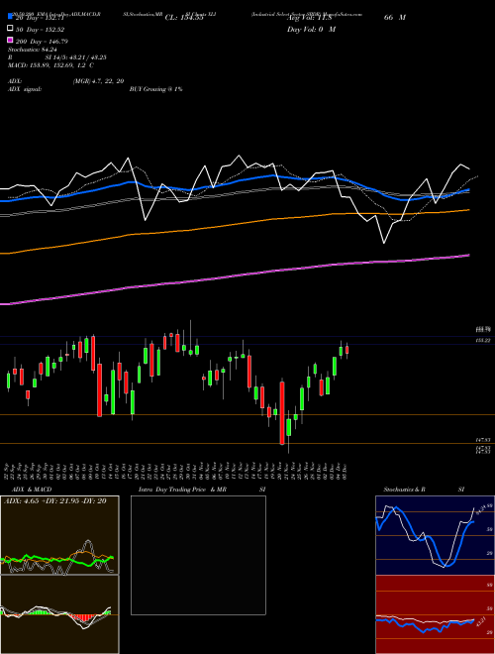Click the 'MACD: 153.89, 152.69, 1.2 C' line
Screen dimensions: 495x654
pyautogui.click(x=50, y=65)
